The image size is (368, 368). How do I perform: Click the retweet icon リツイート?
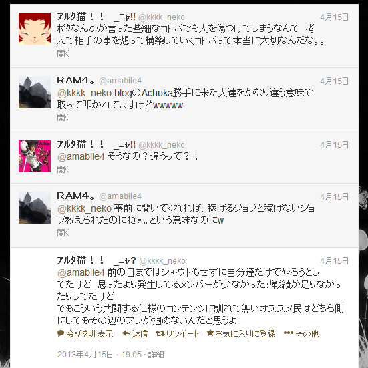pyautogui.click(x=160, y=333)
